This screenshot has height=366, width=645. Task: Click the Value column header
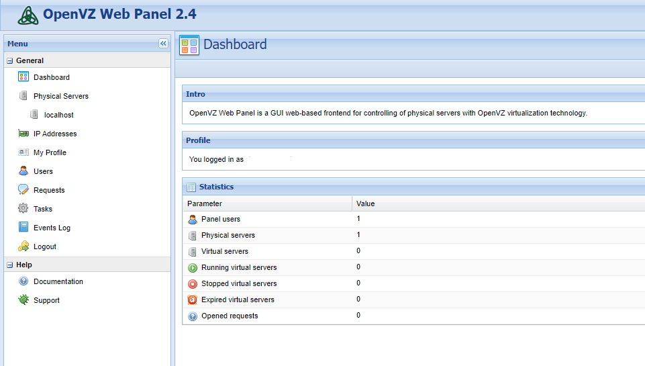[499, 203]
